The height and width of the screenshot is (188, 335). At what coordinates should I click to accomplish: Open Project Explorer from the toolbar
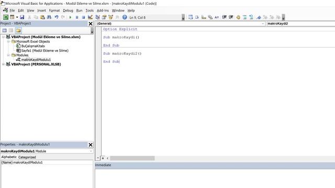click(x=97, y=17)
